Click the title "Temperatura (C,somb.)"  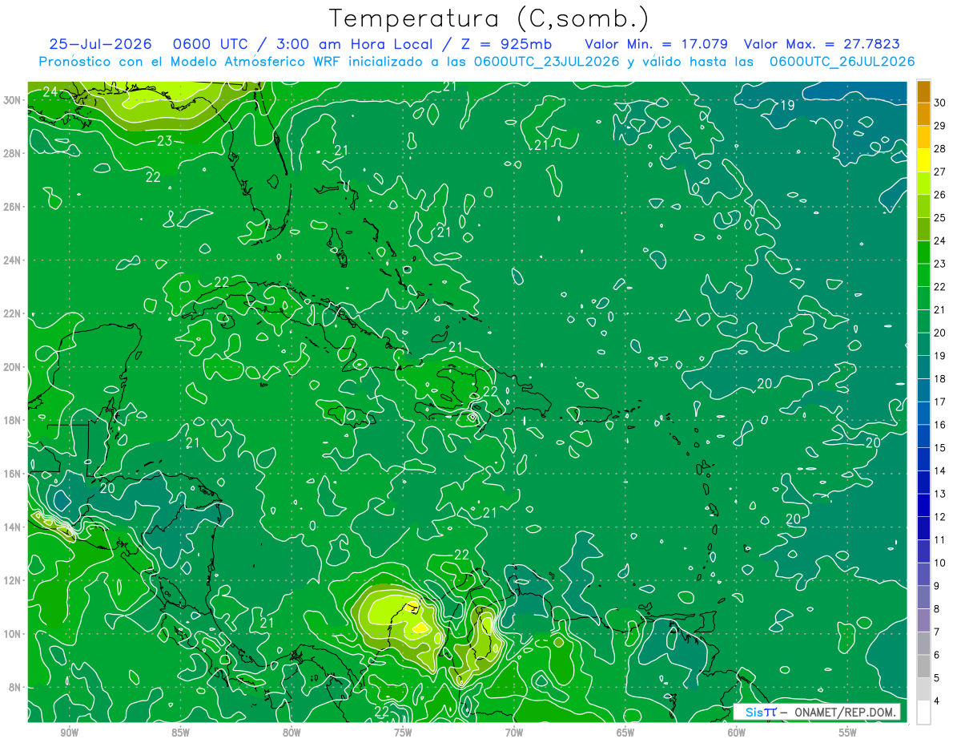pos(489,19)
